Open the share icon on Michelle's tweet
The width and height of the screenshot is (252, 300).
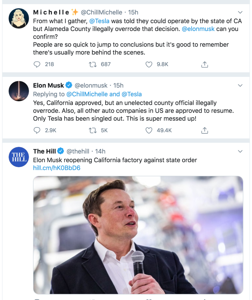(205, 64)
